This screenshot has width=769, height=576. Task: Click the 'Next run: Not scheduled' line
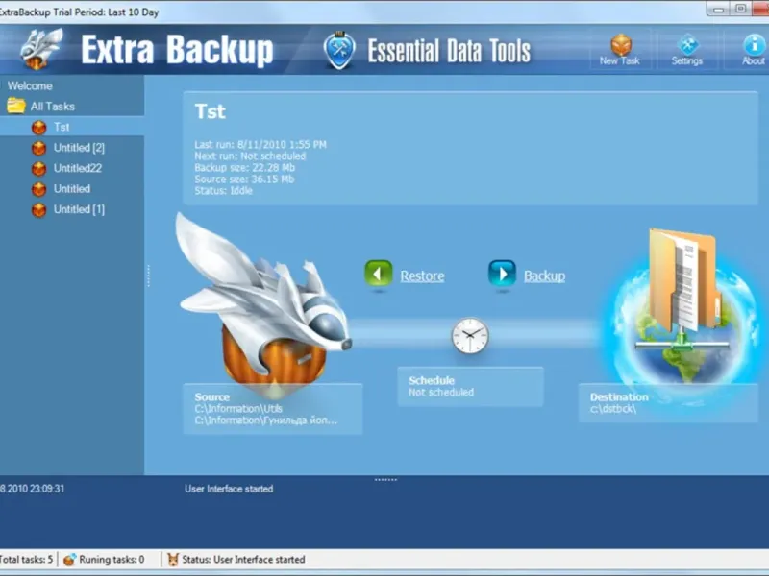(250, 156)
